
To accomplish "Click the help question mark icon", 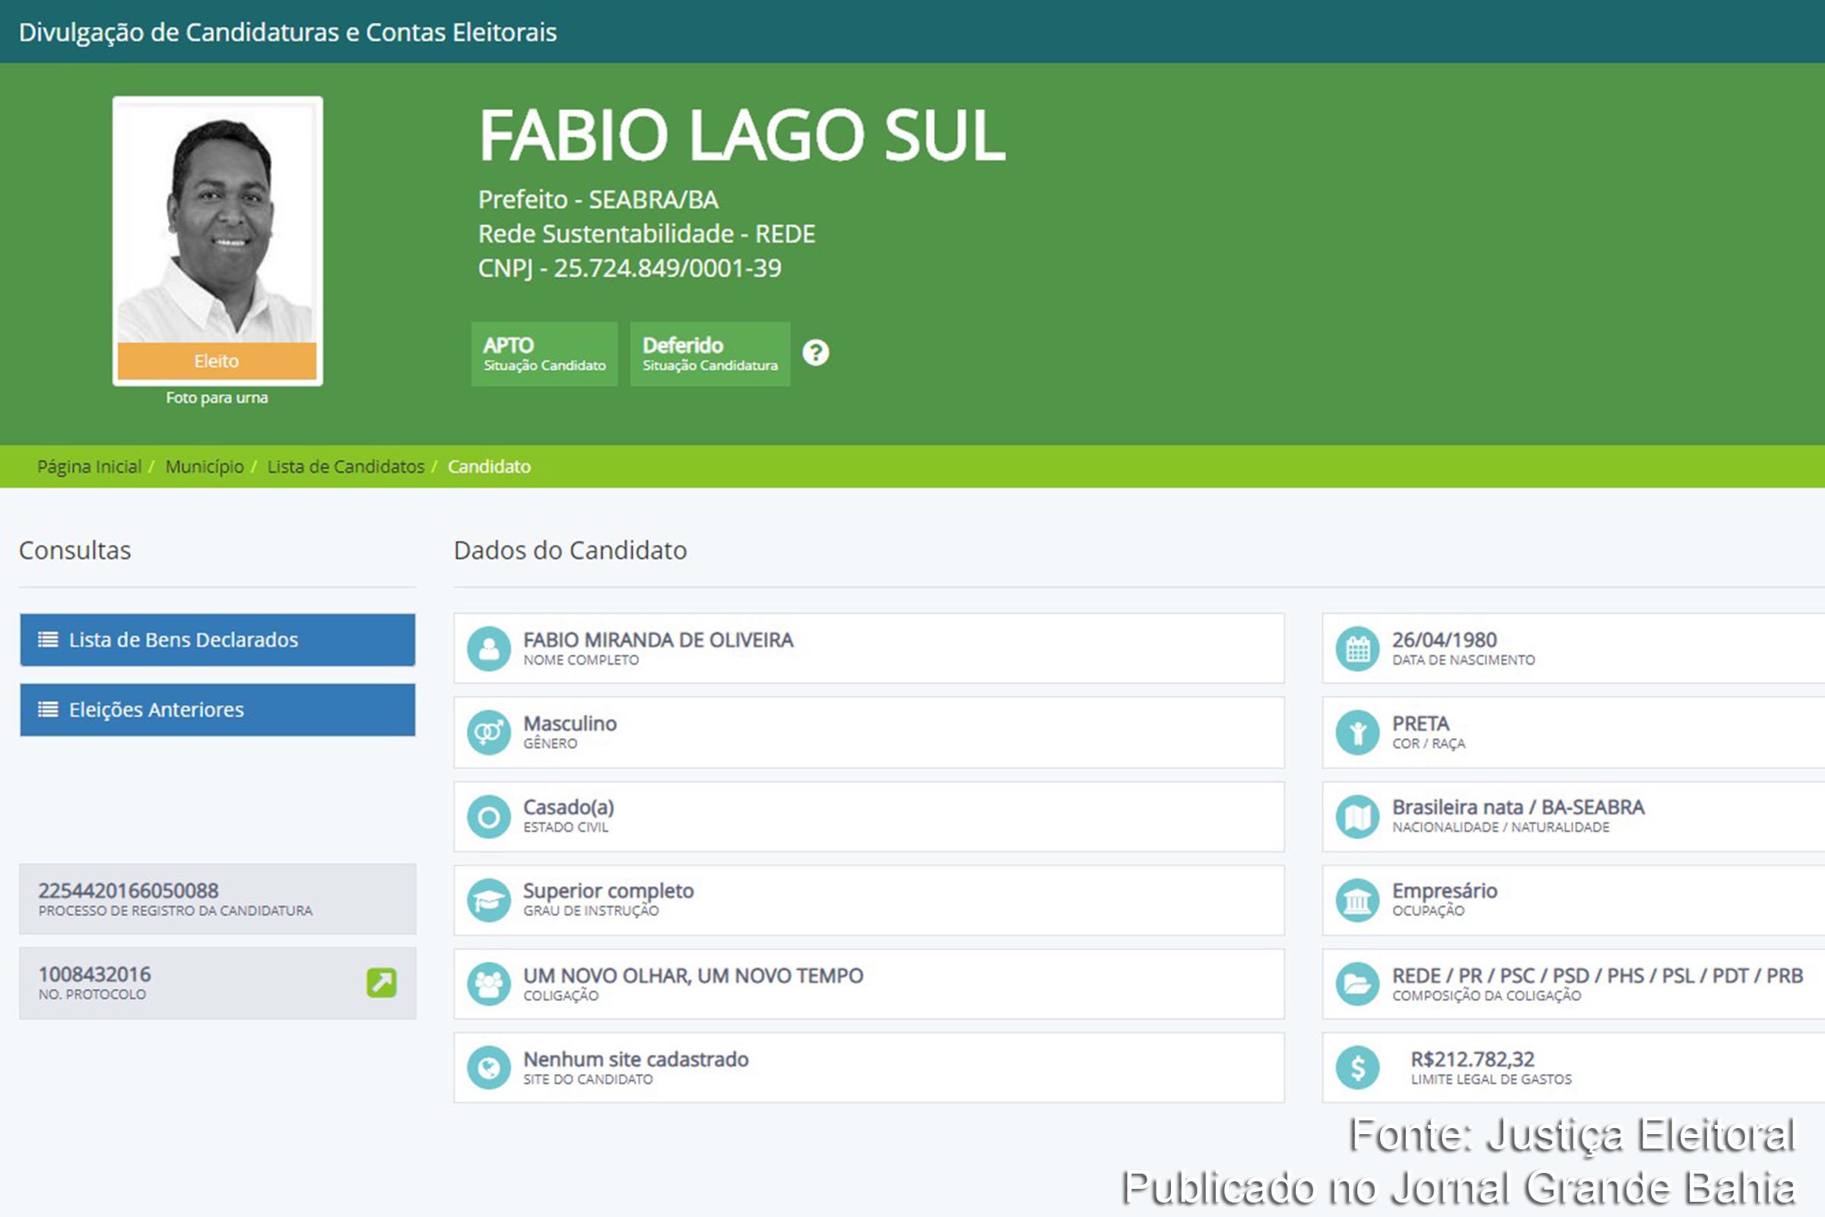I will tap(815, 353).
